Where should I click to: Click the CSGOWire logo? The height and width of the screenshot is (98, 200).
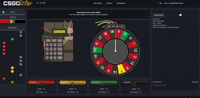[x=18, y=3]
